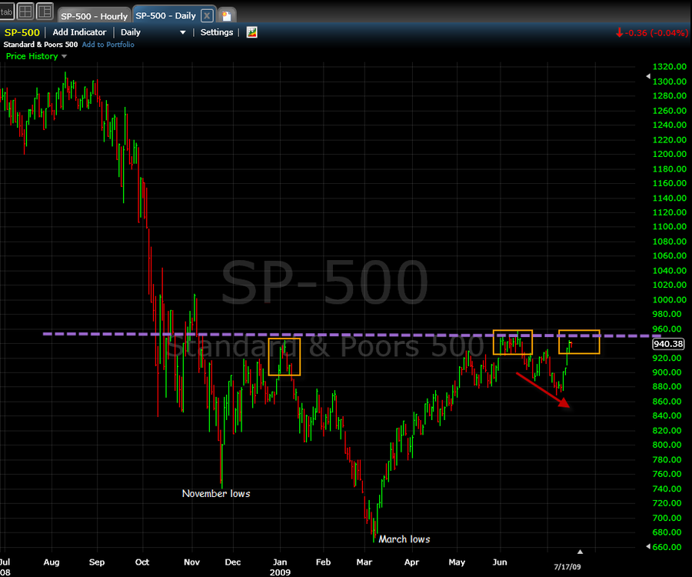Click the SP-500 ticker symbol
The width and height of the screenshot is (692, 577).
point(22,32)
